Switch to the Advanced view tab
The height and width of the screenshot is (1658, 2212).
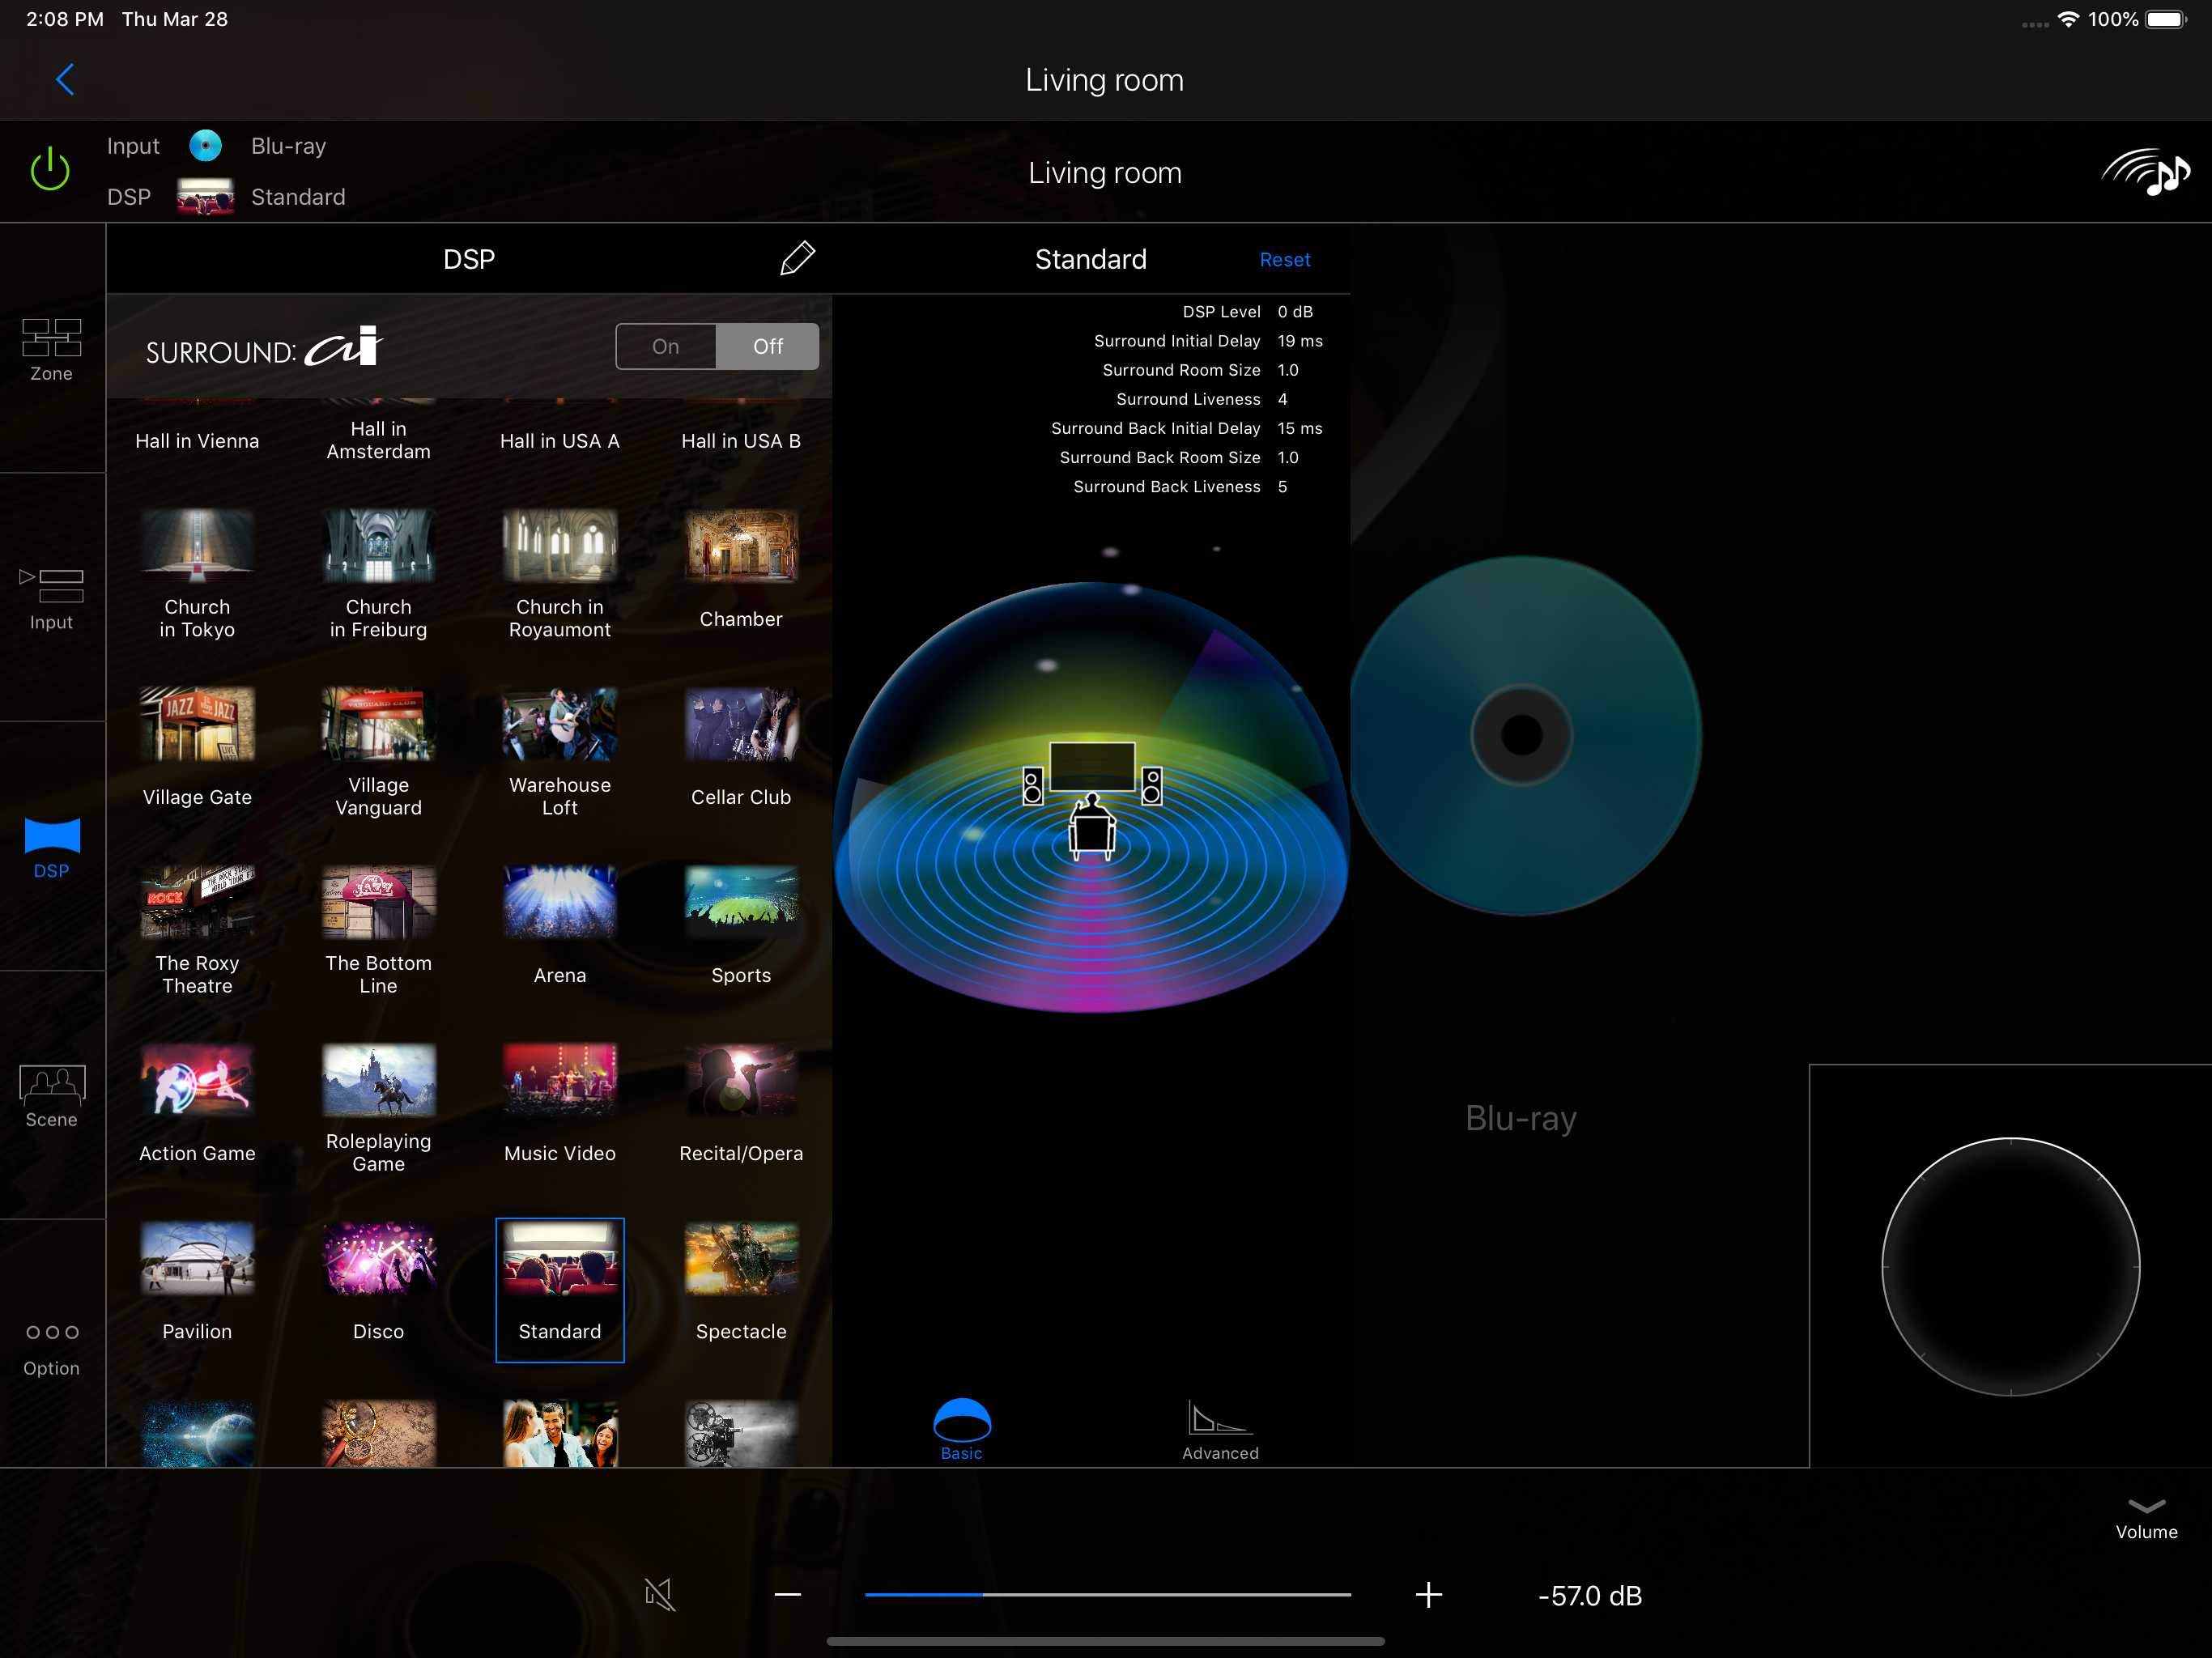[x=1220, y=1430]
